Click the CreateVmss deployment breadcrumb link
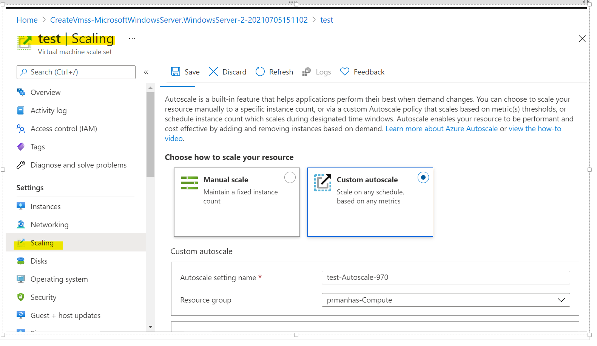 [x=179, y=20]
